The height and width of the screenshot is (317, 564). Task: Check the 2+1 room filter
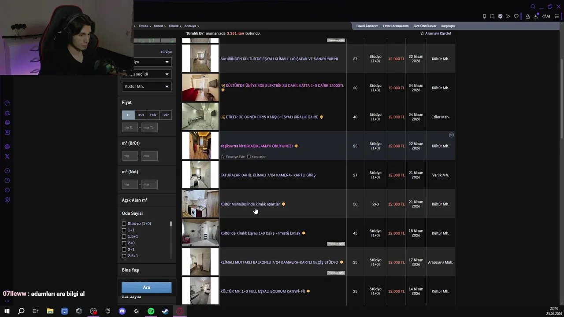[x=124, y=249]
